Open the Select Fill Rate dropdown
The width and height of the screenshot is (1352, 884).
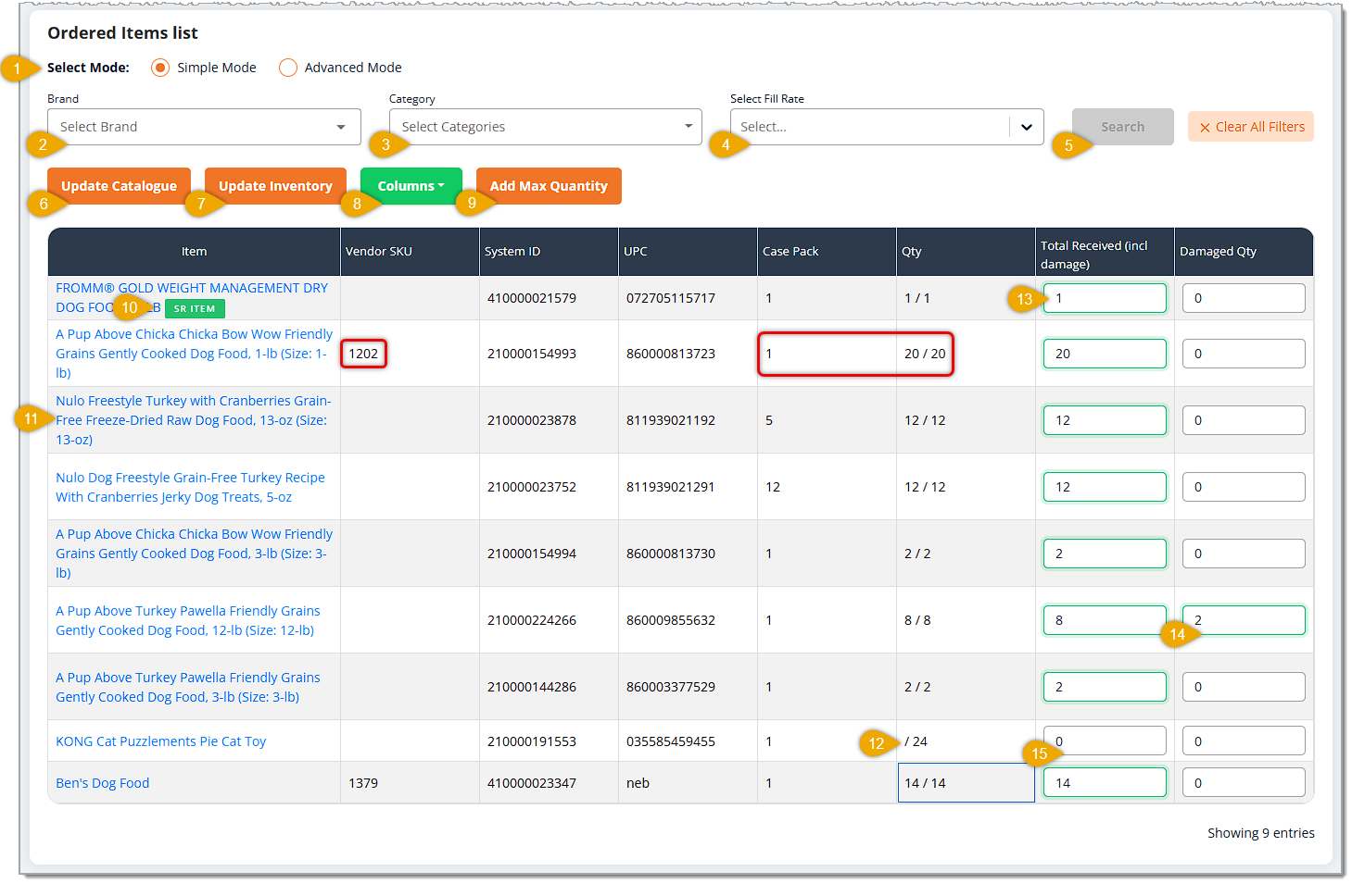click(887, 127)
